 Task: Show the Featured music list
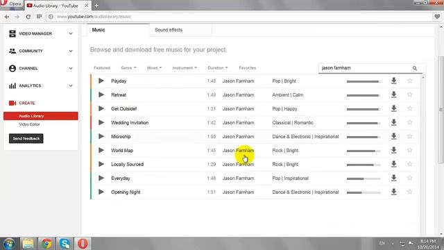102,68
